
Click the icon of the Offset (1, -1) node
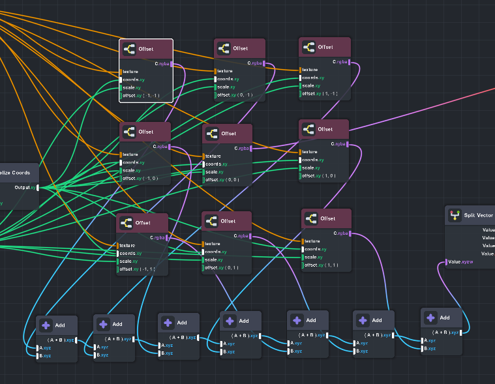pos(308,48)
